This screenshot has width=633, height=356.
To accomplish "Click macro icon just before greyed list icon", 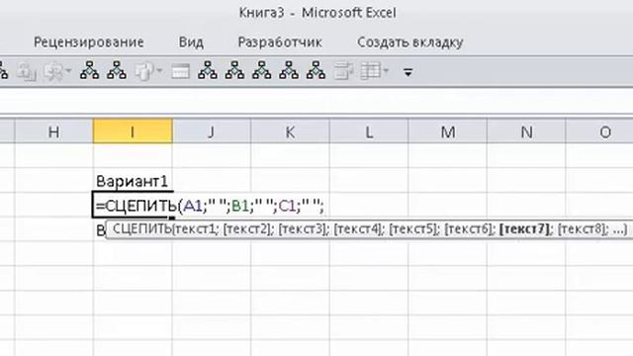I will [x=316, y=70].
